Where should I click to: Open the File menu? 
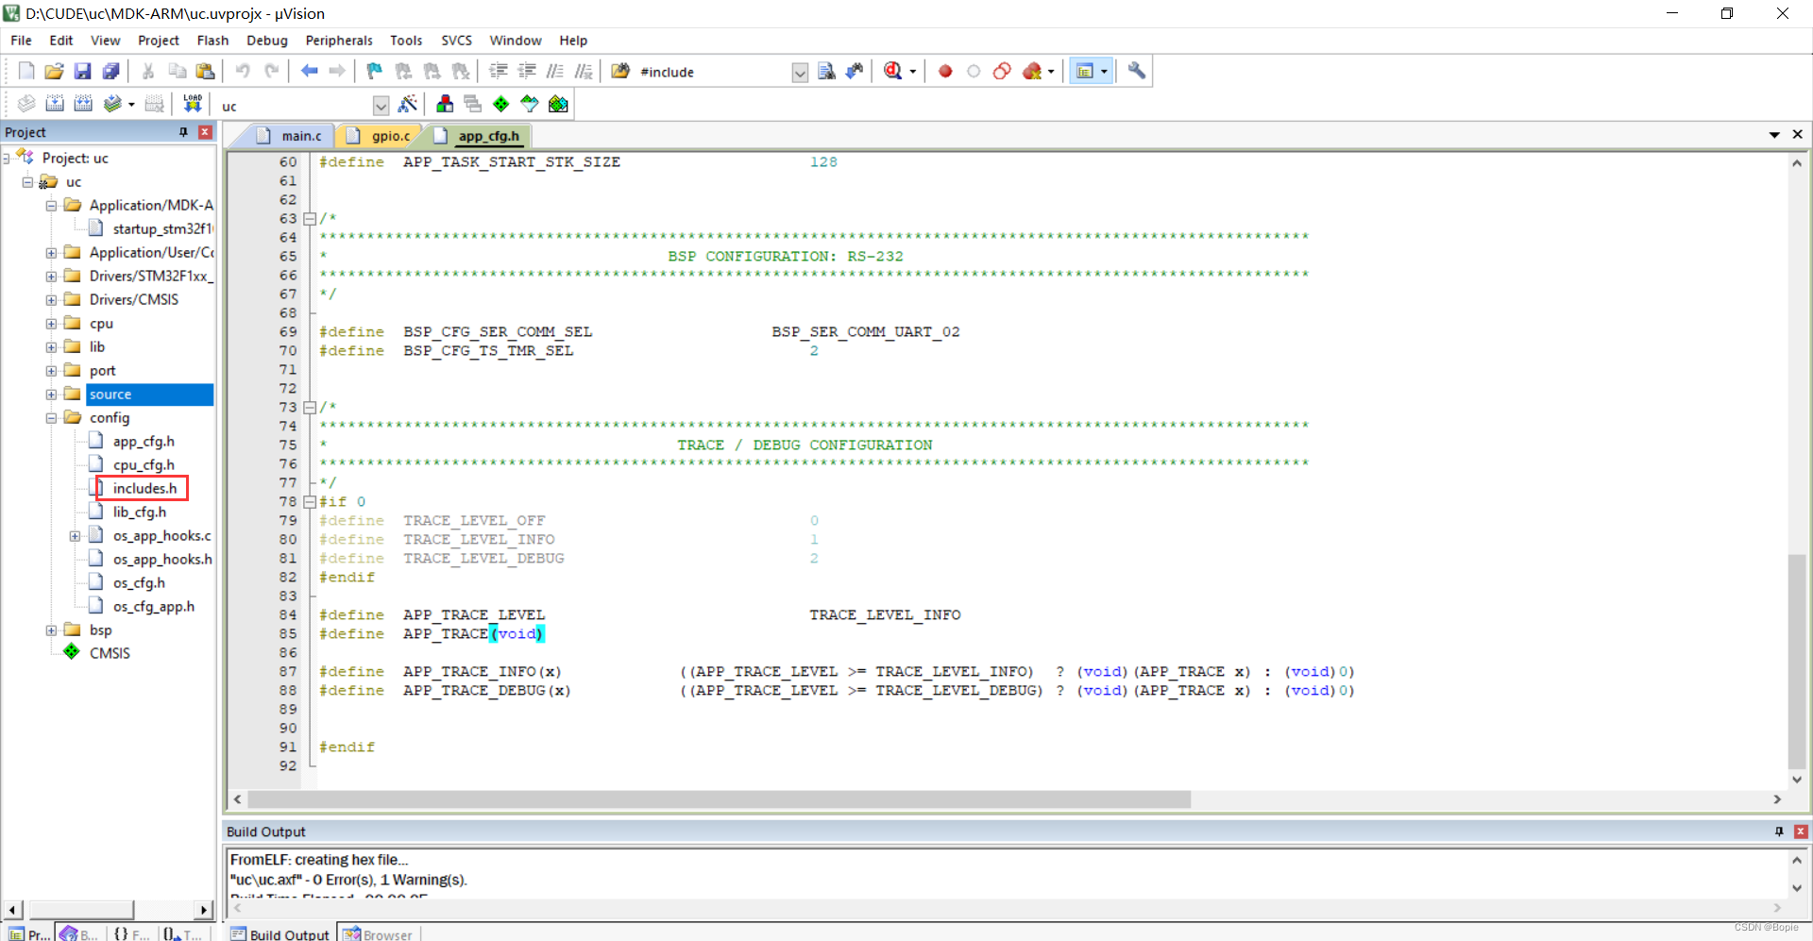(x=21, y=41)
